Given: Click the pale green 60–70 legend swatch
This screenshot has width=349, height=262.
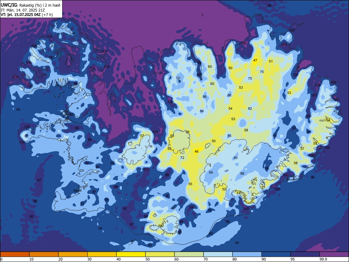Looking at the screenshot, I should (189, 254).
